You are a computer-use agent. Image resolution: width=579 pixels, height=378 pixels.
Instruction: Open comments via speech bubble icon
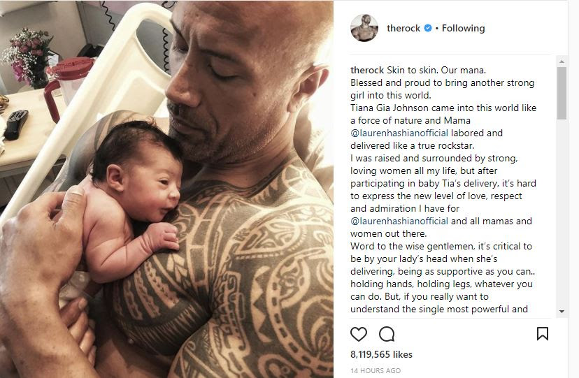tap(387, 334)
